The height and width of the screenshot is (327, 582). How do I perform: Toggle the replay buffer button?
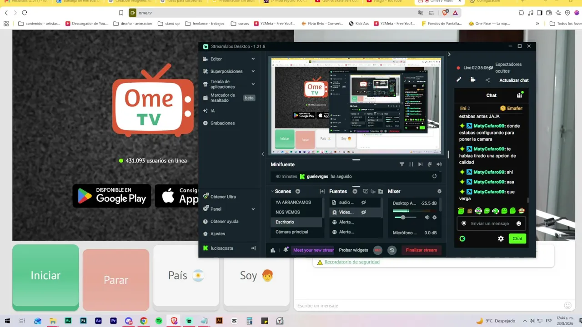tap(392, 250)
